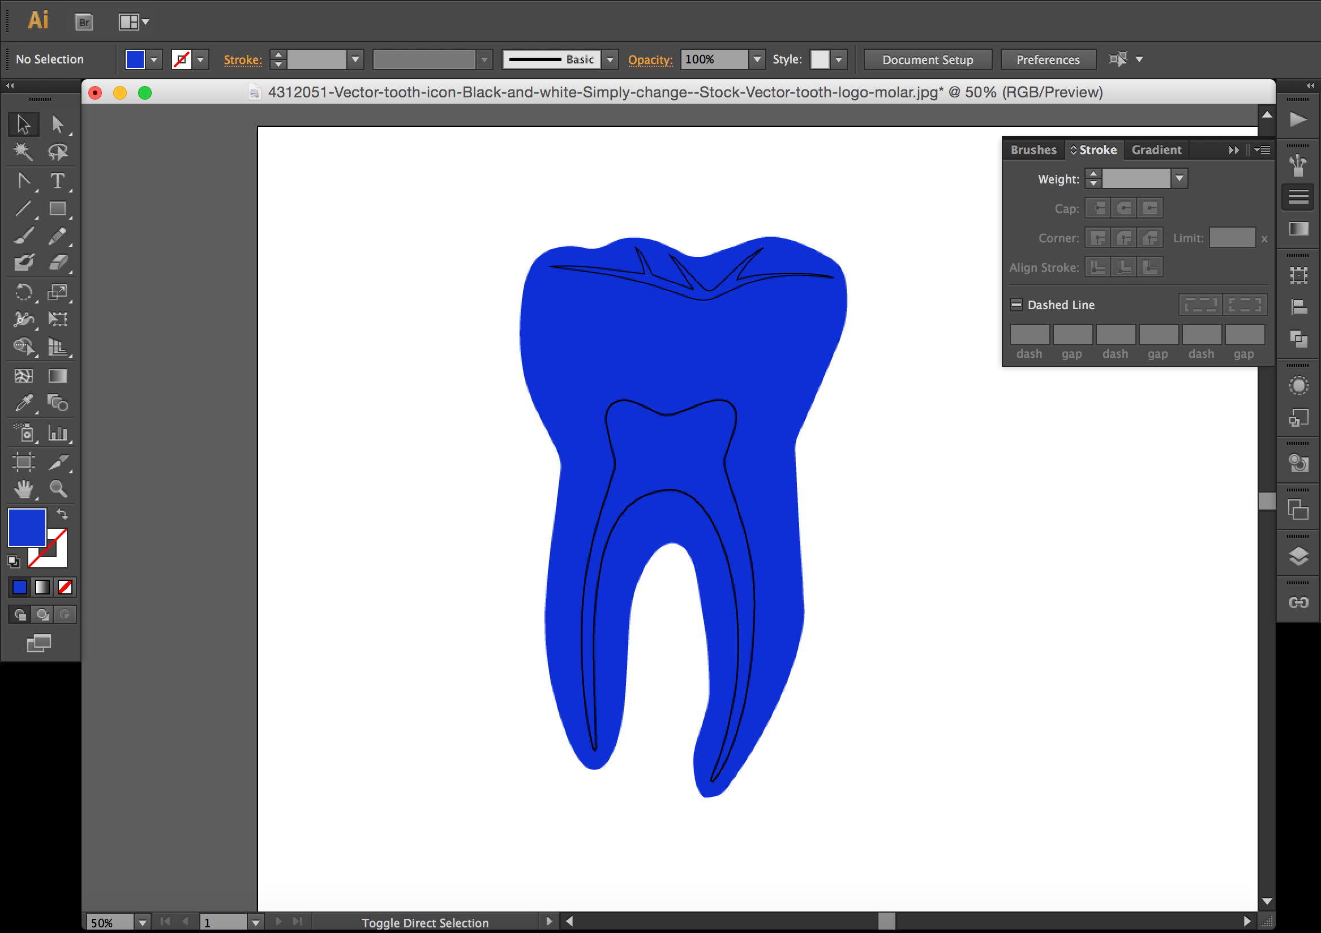This screenshot has width=1321, height=933.
Task: Select the Zoom tool magnifier
Action: click(x=58, y=489)
